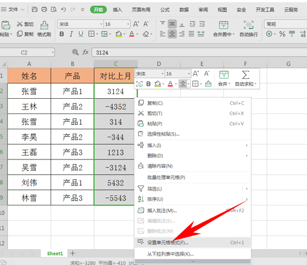Viewport: 307px width, 265px height.
Task: Click the font color red A swatch
Action: tap(132, 34)
